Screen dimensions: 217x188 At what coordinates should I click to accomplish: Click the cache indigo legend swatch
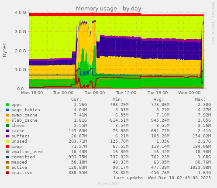7,131
